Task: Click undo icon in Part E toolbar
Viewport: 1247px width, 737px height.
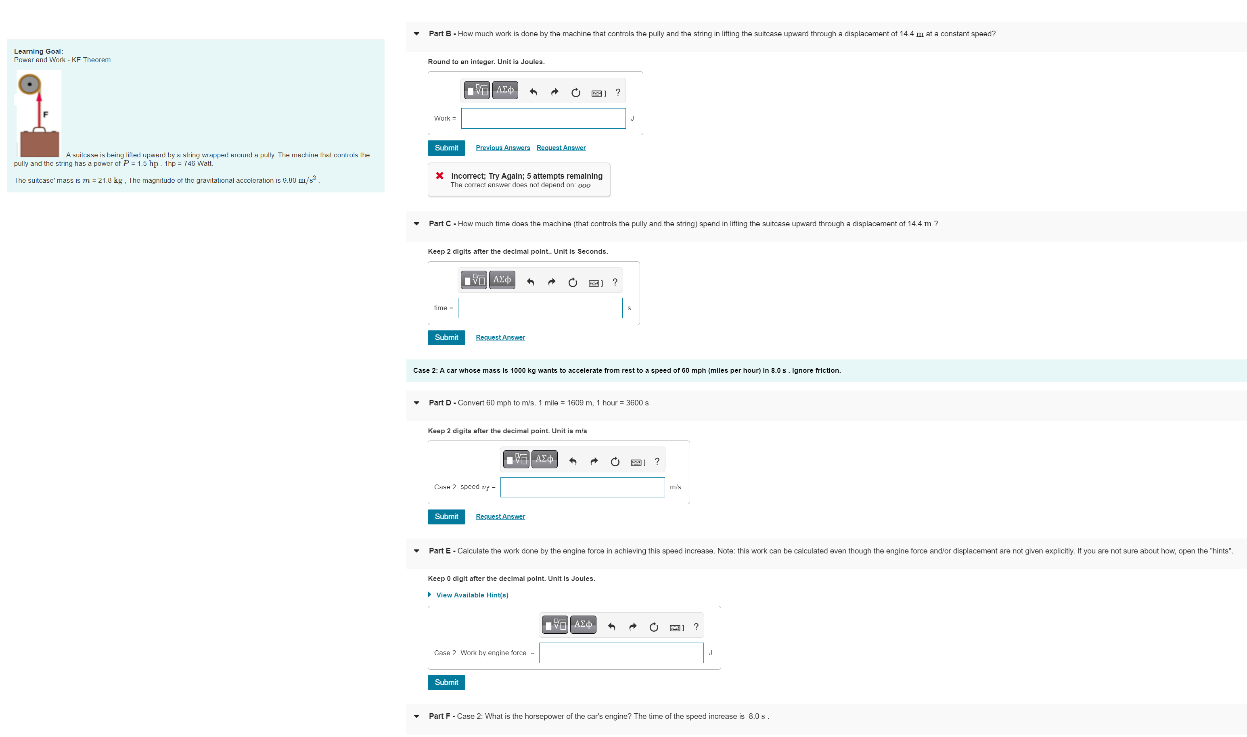Action: [611, 627]
